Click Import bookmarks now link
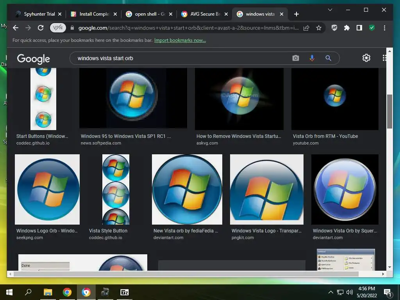The width and height of the screenshot is (400, 300). [x=180, y=40]
